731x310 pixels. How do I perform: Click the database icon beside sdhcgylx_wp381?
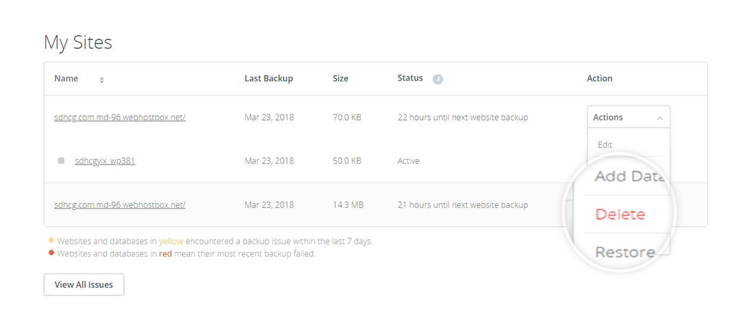pyautogui.click(x=61, y=161)
